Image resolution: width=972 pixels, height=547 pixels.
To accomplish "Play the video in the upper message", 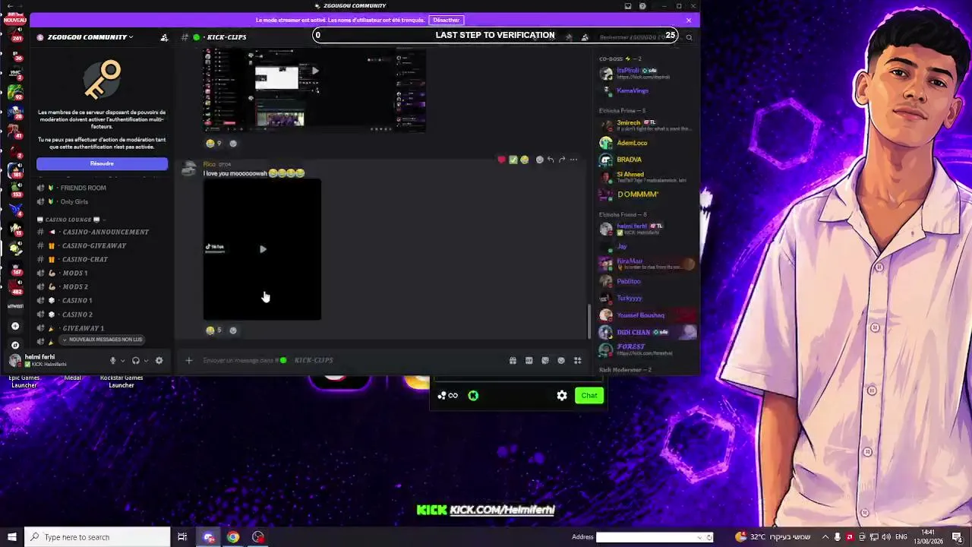I will 315,71.
